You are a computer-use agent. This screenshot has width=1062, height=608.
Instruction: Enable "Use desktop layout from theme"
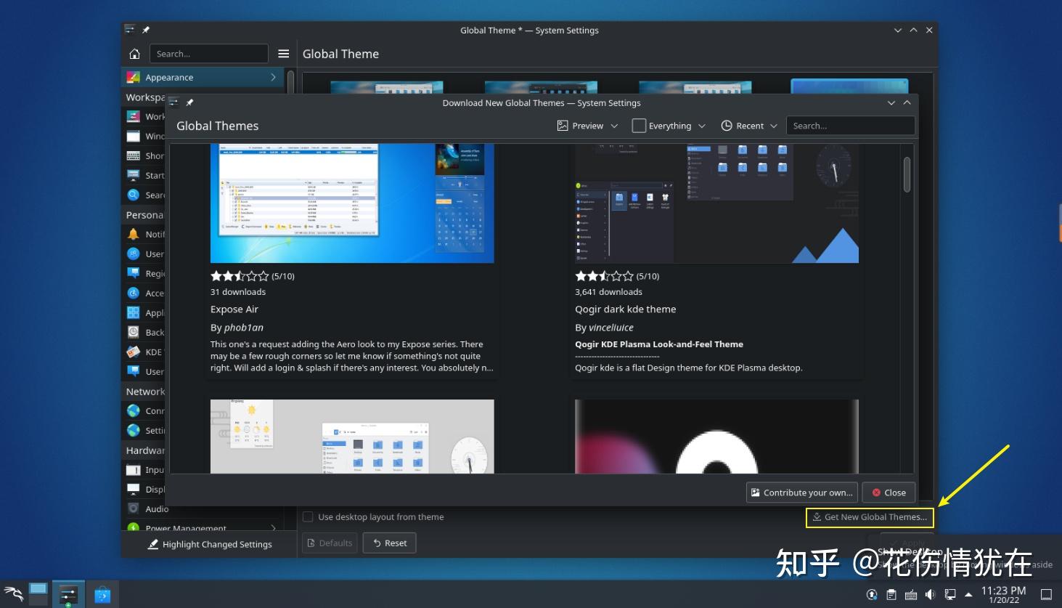(308, 516)
